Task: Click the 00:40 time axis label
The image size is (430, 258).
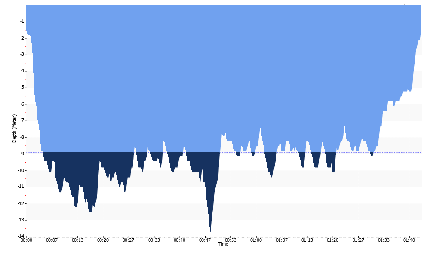Action: click(x=179, y=240)
